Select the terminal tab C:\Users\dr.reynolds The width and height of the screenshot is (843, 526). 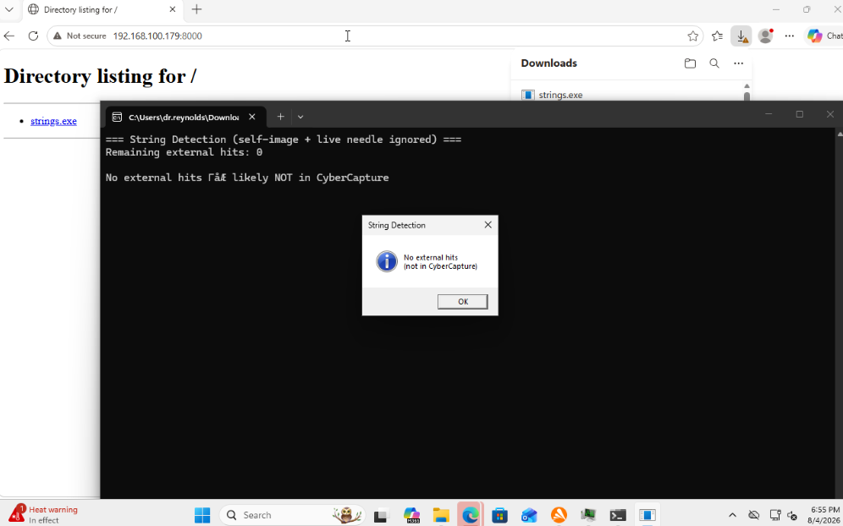pyautogui.click(x=184, y=118)
